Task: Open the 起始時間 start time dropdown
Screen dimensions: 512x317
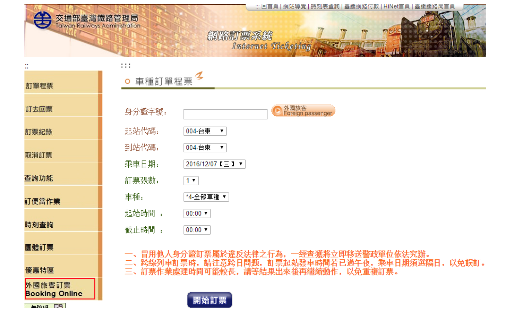Action: pos(197,213)
